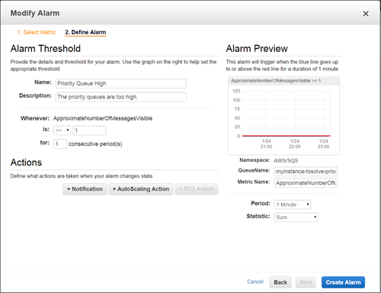Image resolution: width=381 pixels, height=293 pixels.
Task: Open the Period dropdown
Action: pyautogui.click(x=293, y=204)
